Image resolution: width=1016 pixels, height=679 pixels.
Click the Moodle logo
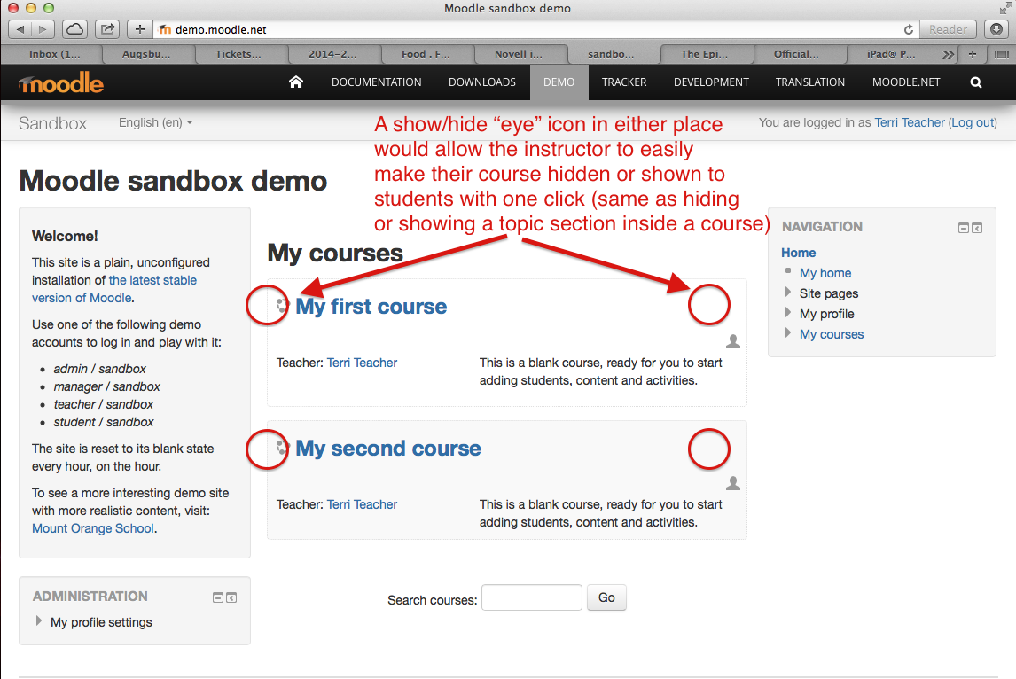pos(61,83)
